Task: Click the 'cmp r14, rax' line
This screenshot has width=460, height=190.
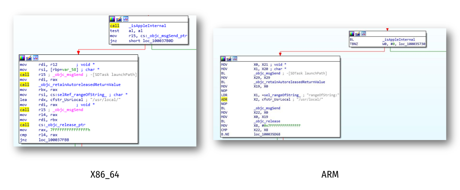Action: pyautogui.click(x=38, y=135)
